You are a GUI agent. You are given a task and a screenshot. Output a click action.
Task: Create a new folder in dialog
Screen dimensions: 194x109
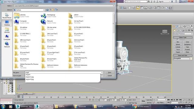click(x=53, y=10)
